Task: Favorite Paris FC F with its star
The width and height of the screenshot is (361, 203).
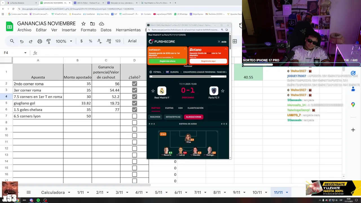Action: click(x=223, y=91)
